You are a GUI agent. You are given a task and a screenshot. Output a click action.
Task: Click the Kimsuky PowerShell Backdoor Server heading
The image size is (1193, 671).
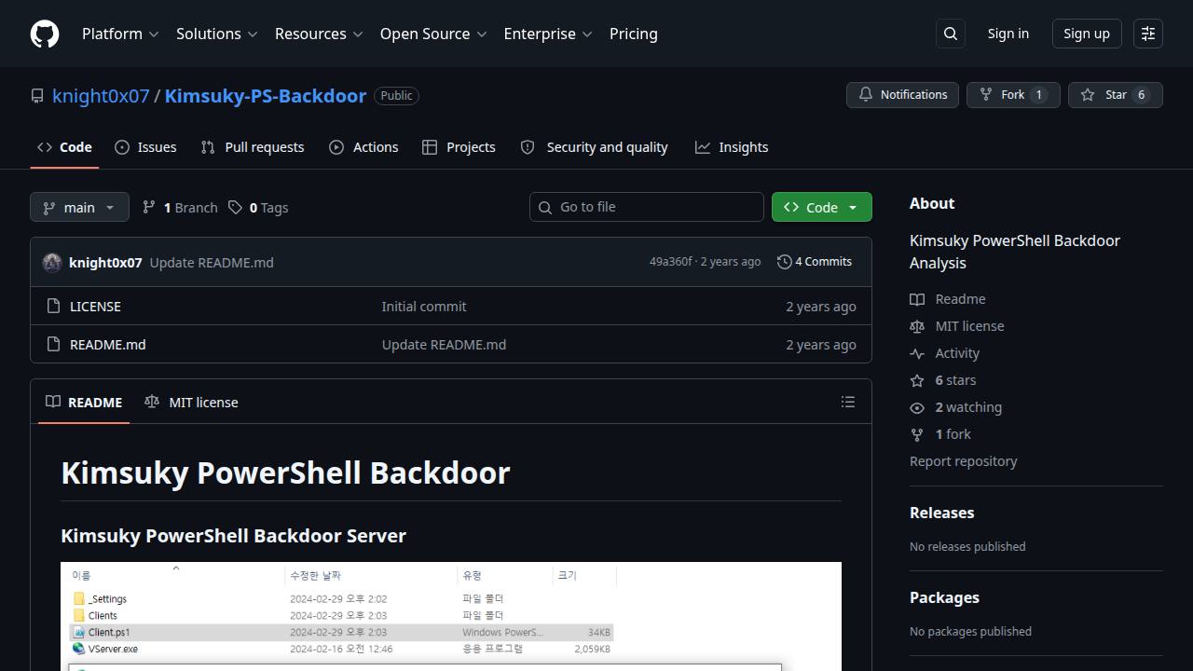tap(233, 536)
